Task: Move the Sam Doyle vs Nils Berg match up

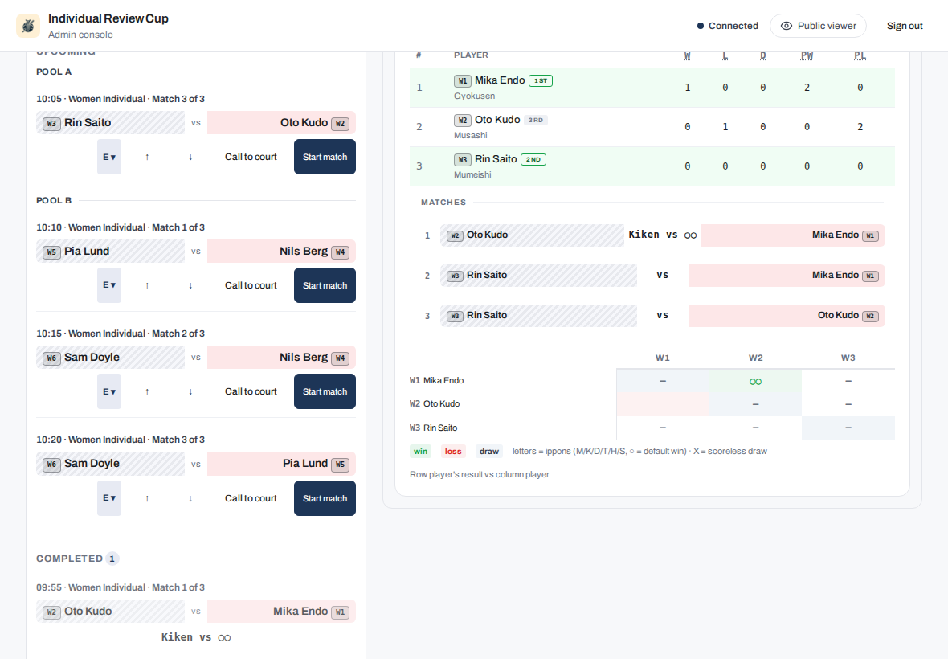Action: coord(147,391)
